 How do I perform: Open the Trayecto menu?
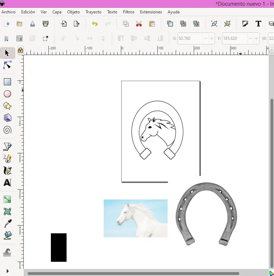[93, 12]
